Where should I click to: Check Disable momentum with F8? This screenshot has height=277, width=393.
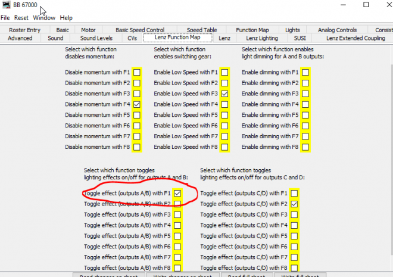[x=137, y=147]
